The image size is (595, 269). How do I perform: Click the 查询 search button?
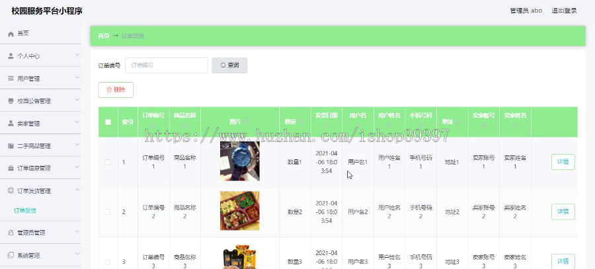229,65
